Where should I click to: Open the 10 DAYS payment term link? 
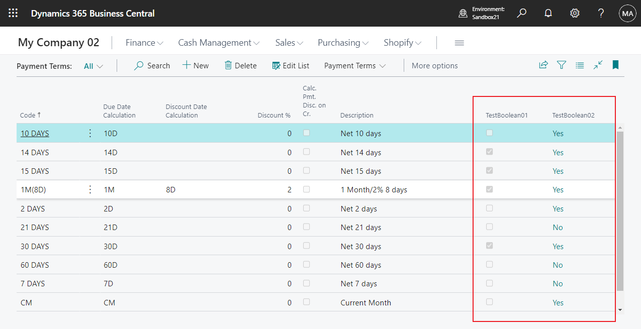34,133
